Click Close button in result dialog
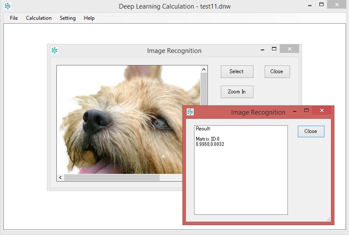The height and width of the screenshot is (235, 349). 311,131
